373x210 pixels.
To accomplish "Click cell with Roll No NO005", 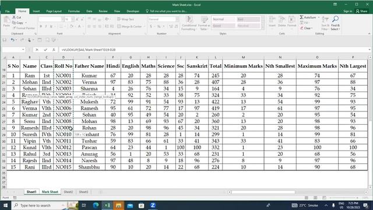I will click(x=64, y=101).
